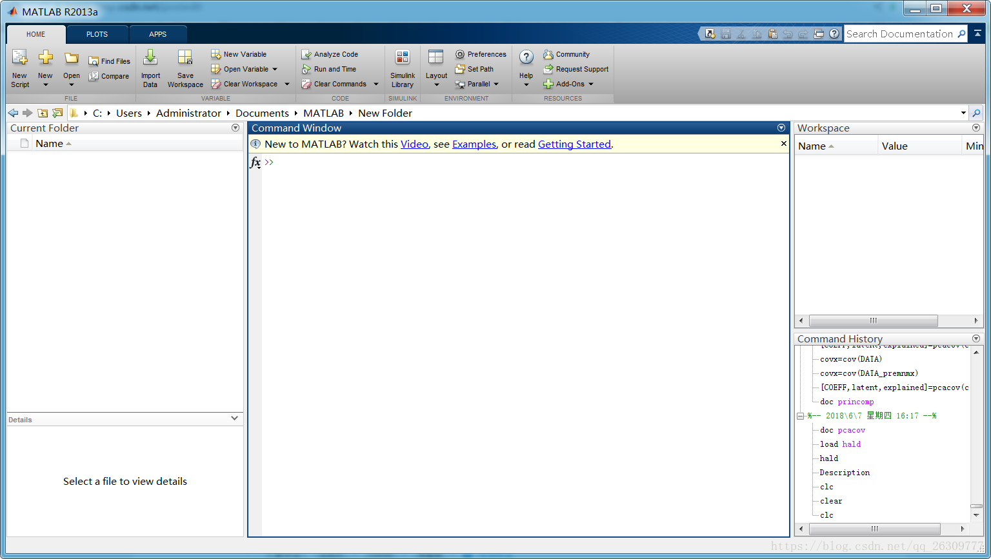Click Request Support
This screenshot has height=559, width=991.
[576, 69]
